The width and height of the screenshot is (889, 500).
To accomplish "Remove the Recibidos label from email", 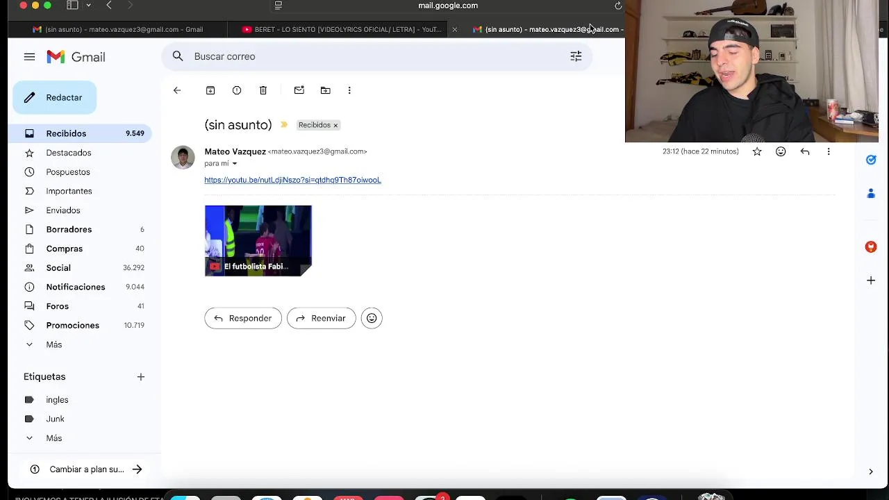I will coord(335,126).
